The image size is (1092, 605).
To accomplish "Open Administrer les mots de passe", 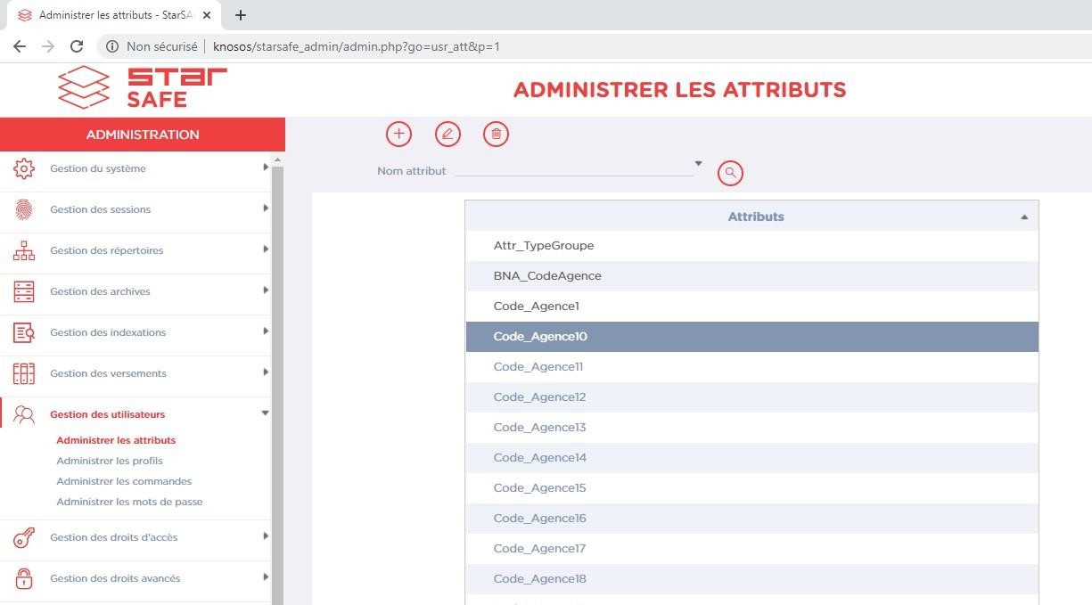I will point(129,502).
